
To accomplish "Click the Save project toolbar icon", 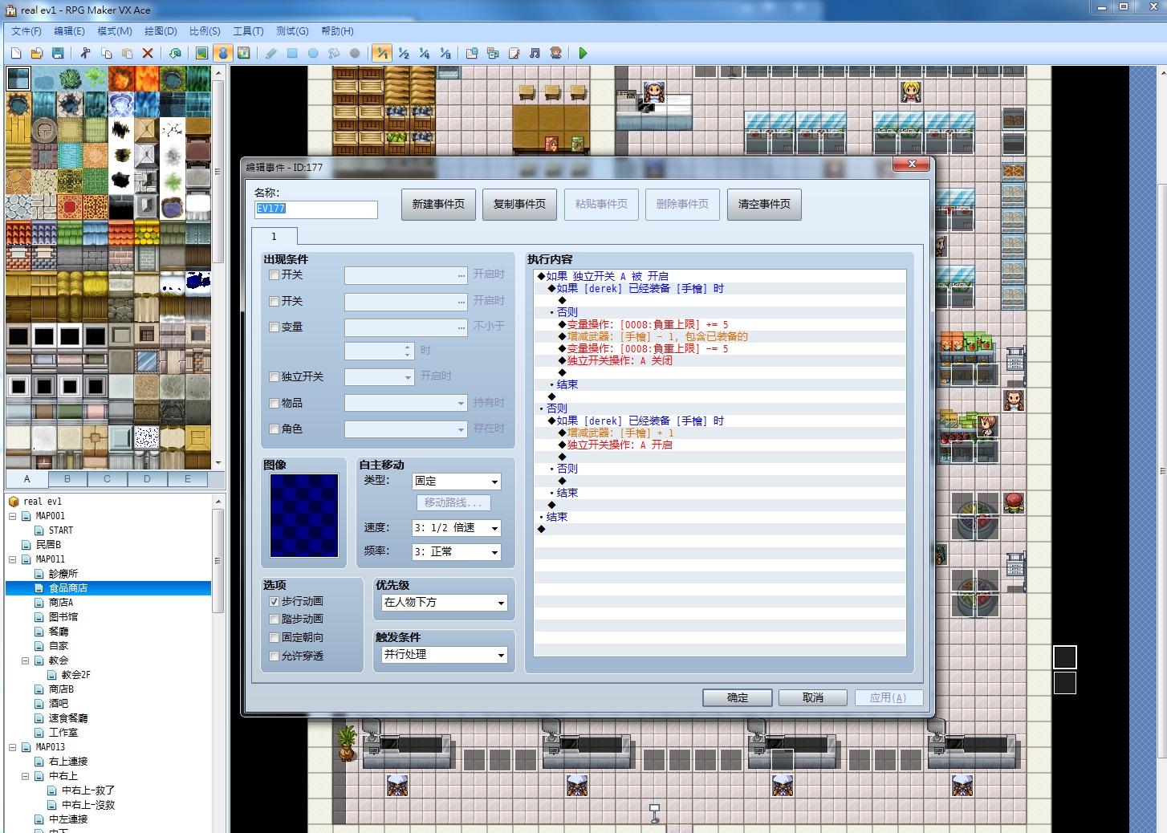I will pos(58,53).
